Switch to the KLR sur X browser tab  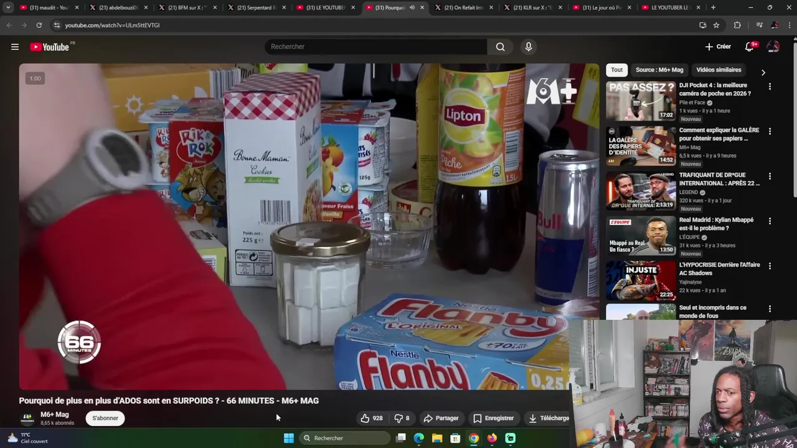click(x=532, y=7)
